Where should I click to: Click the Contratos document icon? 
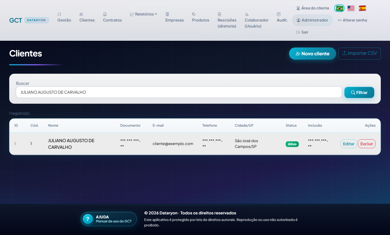pos(105,14)
